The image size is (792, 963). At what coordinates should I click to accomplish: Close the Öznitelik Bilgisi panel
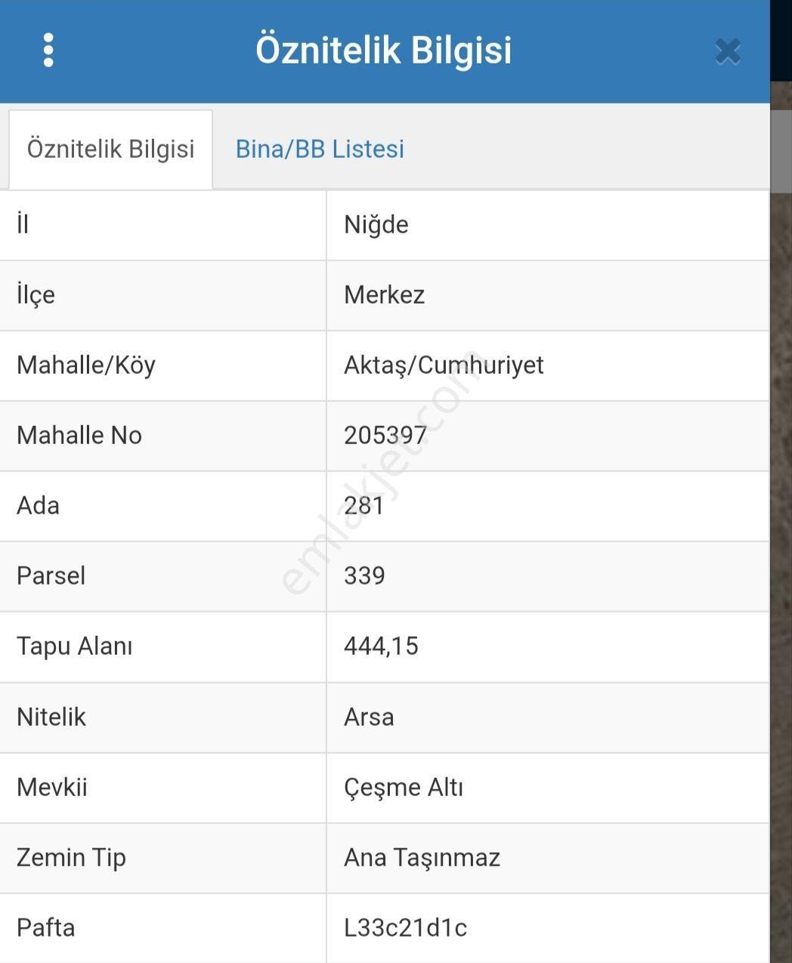click(x=727, y=51)
